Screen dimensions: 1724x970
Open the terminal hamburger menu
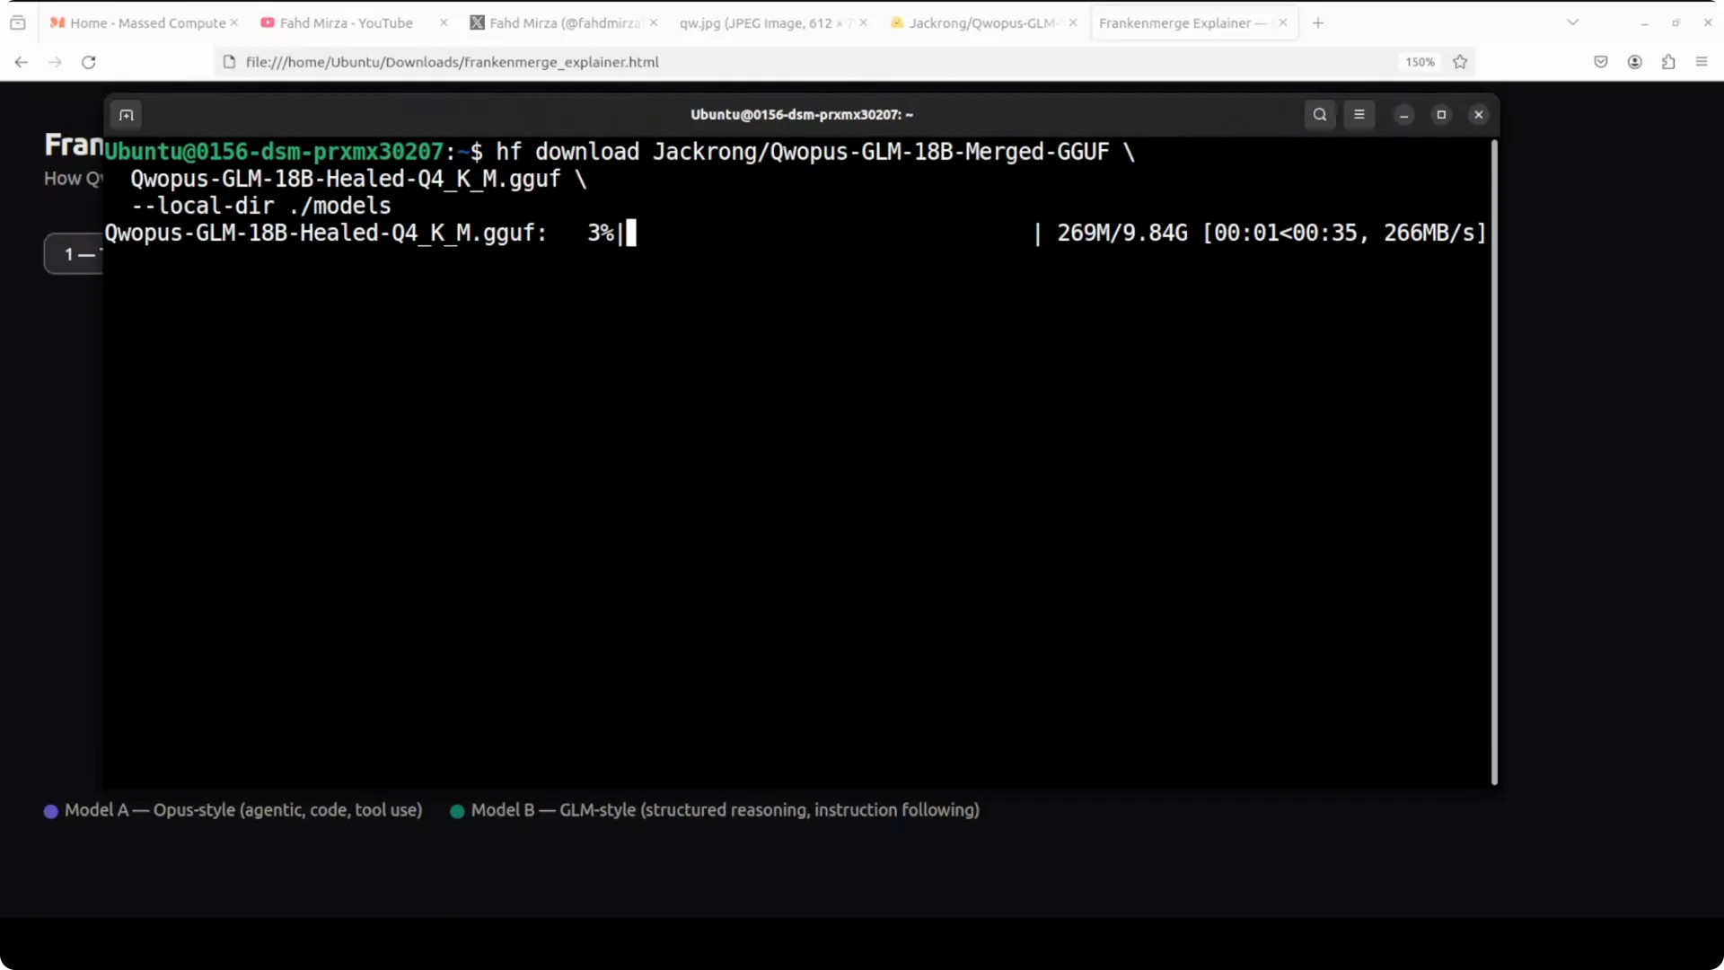(x=1359, y=115)
